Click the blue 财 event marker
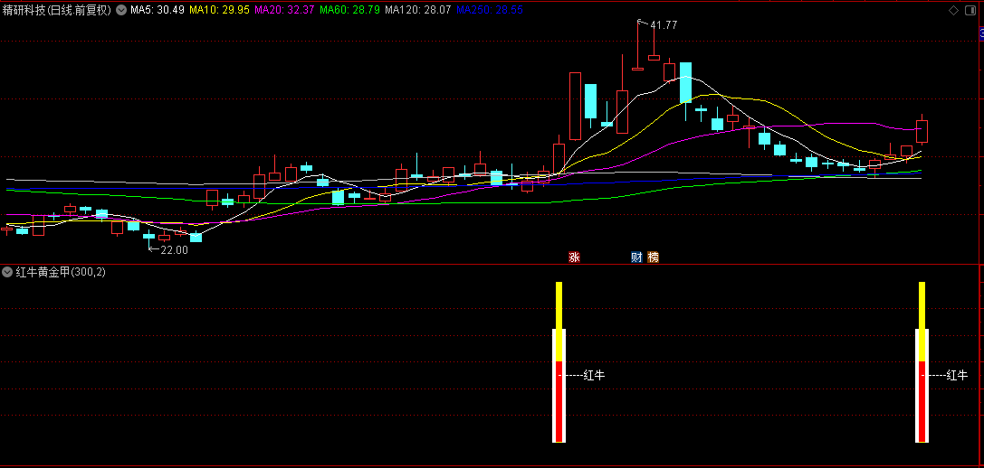 [636, 257]
